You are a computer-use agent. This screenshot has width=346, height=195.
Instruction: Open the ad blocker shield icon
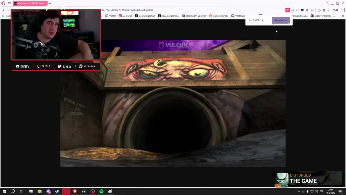pyautogui.click(x=302, y=10)
